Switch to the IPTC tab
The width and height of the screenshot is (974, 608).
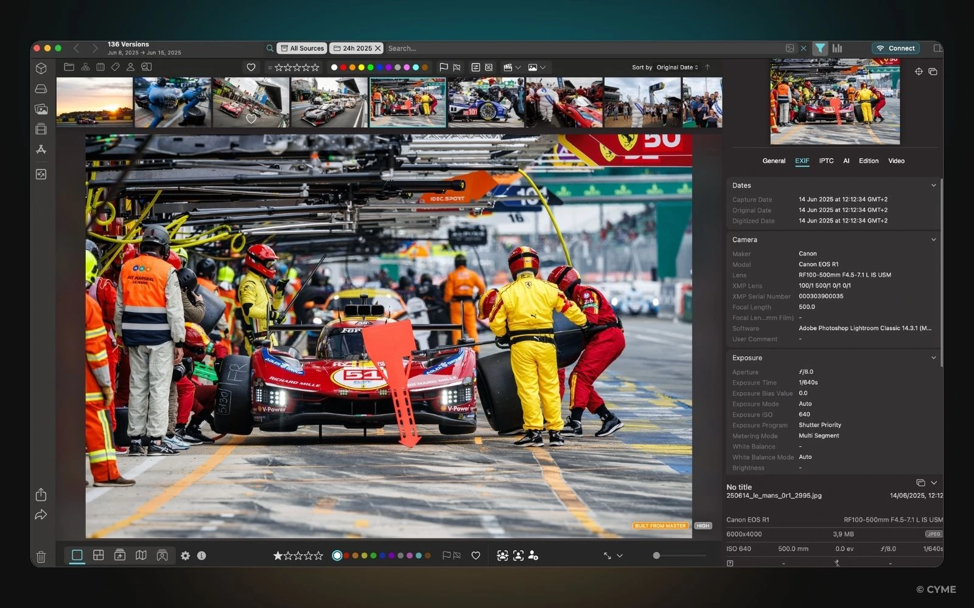pyautogui.click(x=826, y=161)
